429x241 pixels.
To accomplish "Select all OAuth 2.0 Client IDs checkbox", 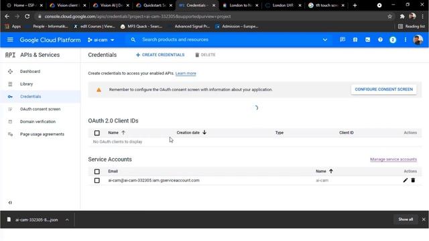I will click(x=97, y=133).
